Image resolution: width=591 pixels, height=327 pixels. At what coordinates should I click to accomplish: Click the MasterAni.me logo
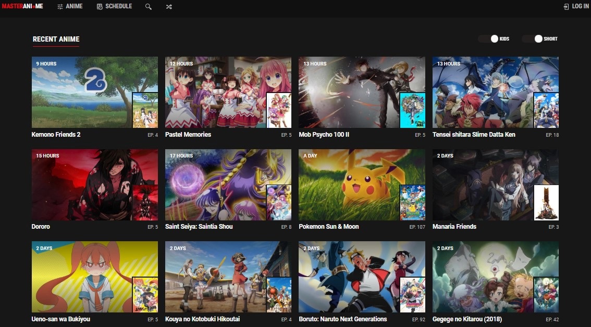(x=22, y=6)
